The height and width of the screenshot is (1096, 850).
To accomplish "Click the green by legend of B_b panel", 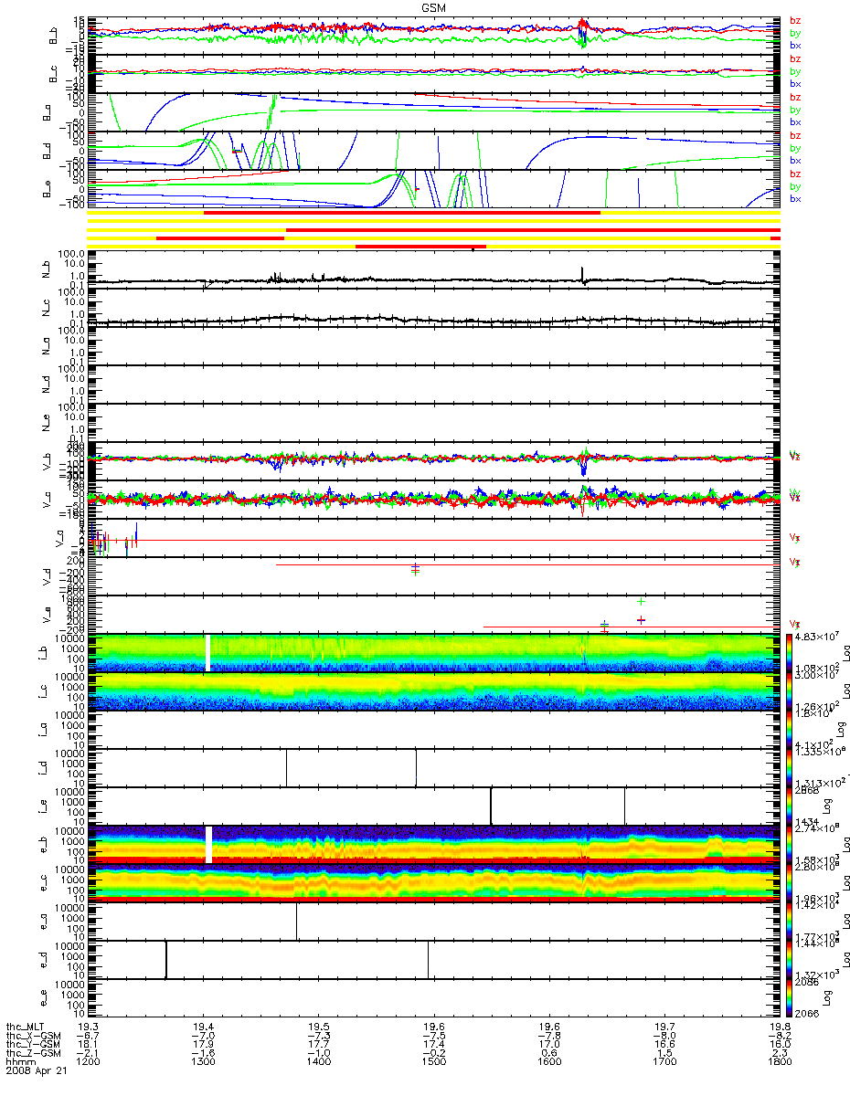I will (x=795, y=32).
